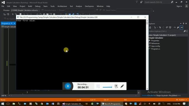Viewport: 189px width, 106px height.
Task: Click Solution Explorer View Code icon
Action: (x=175, y=27)
